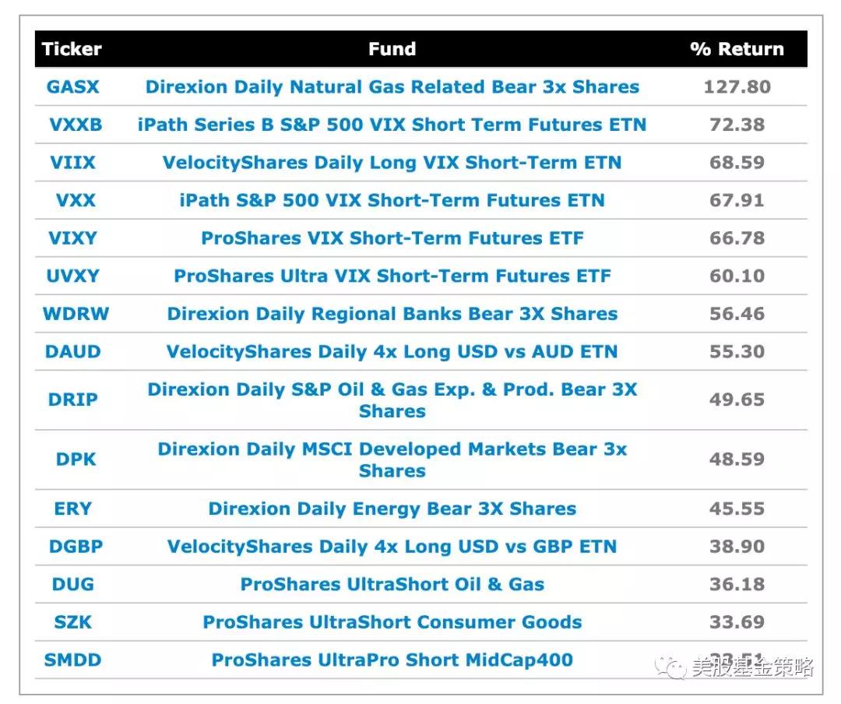The image size is (841, 704).
Task: Click the Ticker column header
Action: (x=72, y=49)
